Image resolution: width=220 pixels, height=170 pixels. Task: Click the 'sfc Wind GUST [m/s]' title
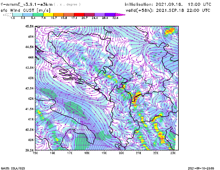(x=25, y=10)
